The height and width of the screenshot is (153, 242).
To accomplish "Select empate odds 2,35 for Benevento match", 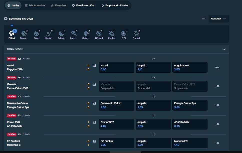I will tap(152, 105).
